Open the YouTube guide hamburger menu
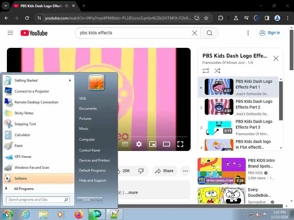This screenshot has height=220, width=294. click(x=10, y=33)
